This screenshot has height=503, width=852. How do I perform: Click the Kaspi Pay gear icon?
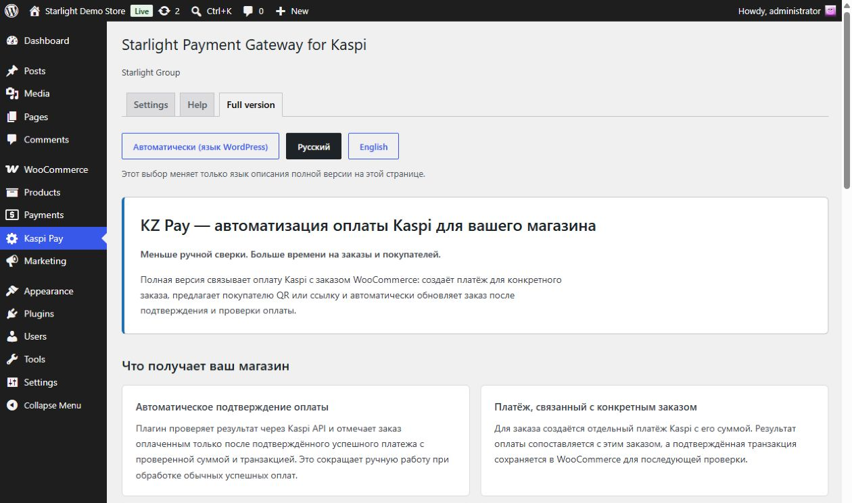(x=11, y=238)
